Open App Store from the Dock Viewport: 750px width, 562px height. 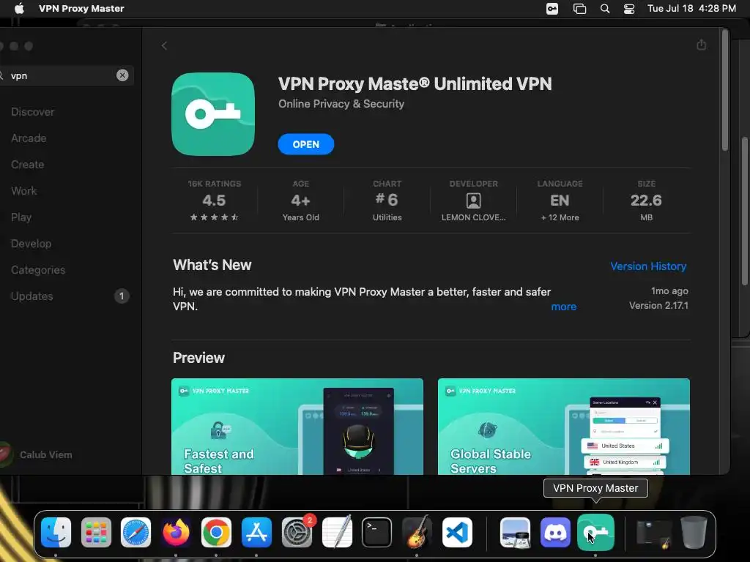(x=256, y=532)
